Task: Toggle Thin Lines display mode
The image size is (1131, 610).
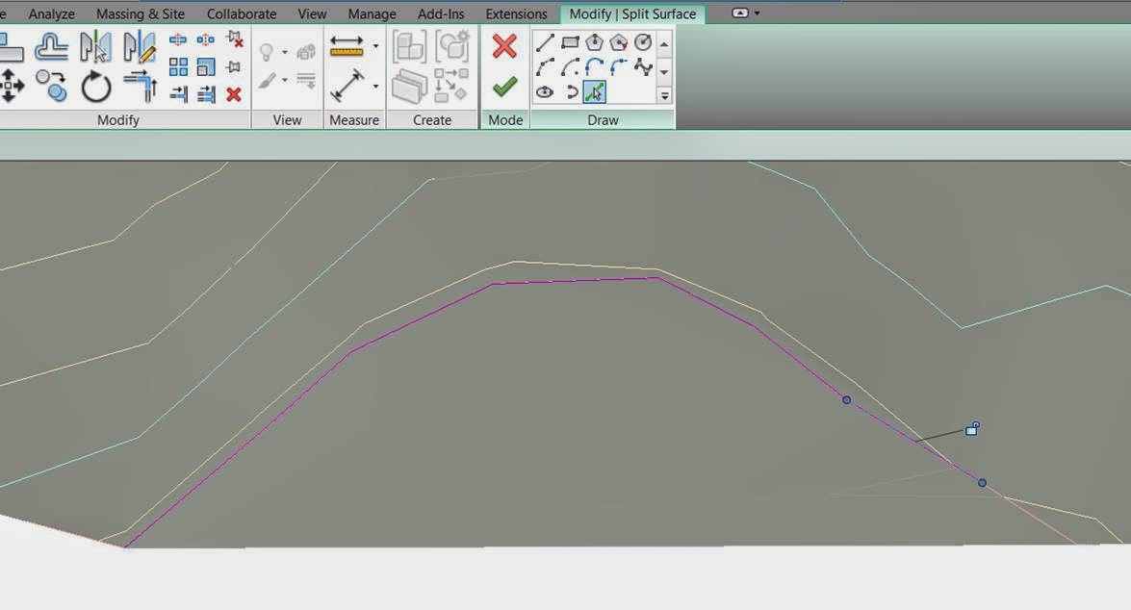Action: click(305, 77)
